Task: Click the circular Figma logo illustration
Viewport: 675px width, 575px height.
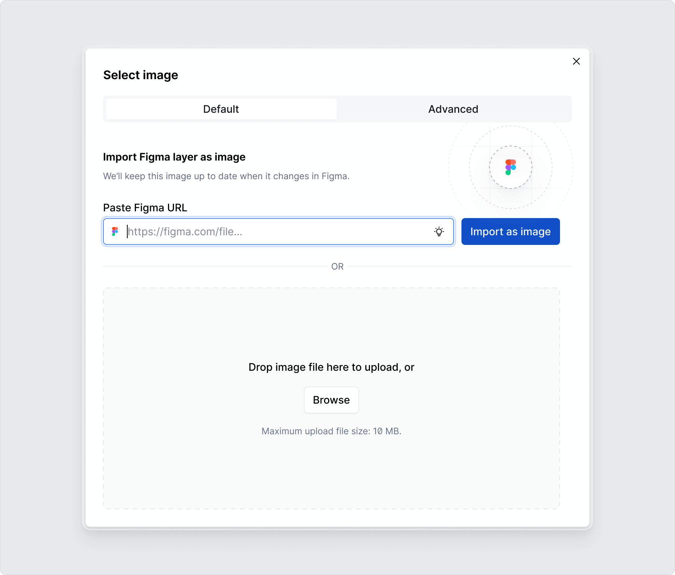Action: pos(510,167)
